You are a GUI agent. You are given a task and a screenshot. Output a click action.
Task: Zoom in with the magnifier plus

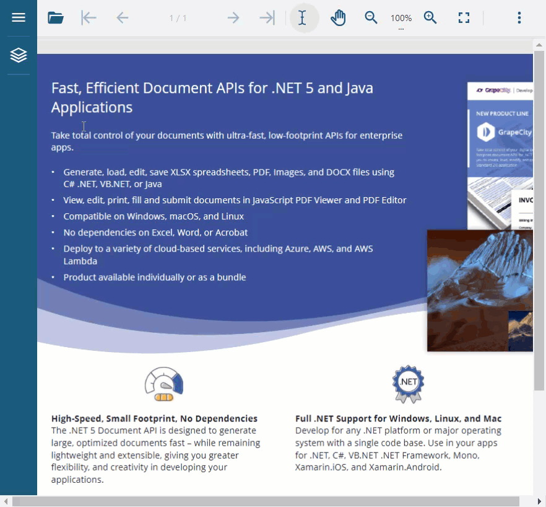(x=430, y=18)
